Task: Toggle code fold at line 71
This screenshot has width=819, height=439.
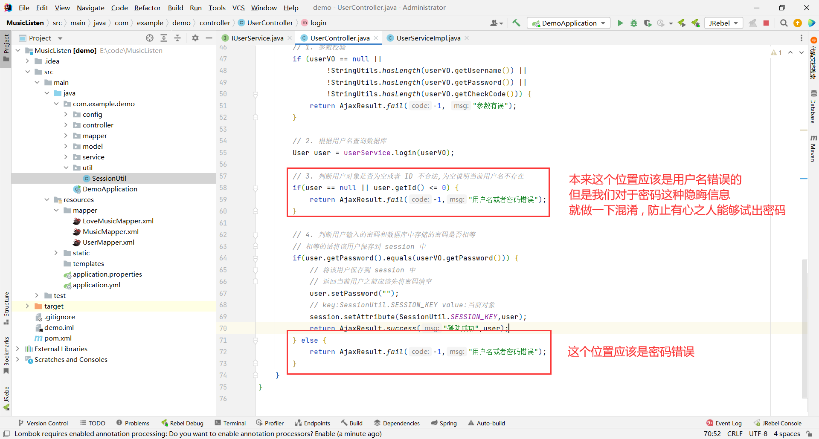Action: [256, 340]
